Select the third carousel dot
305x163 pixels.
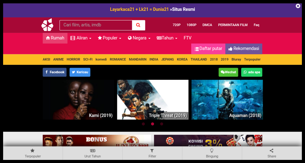(162, 124)
